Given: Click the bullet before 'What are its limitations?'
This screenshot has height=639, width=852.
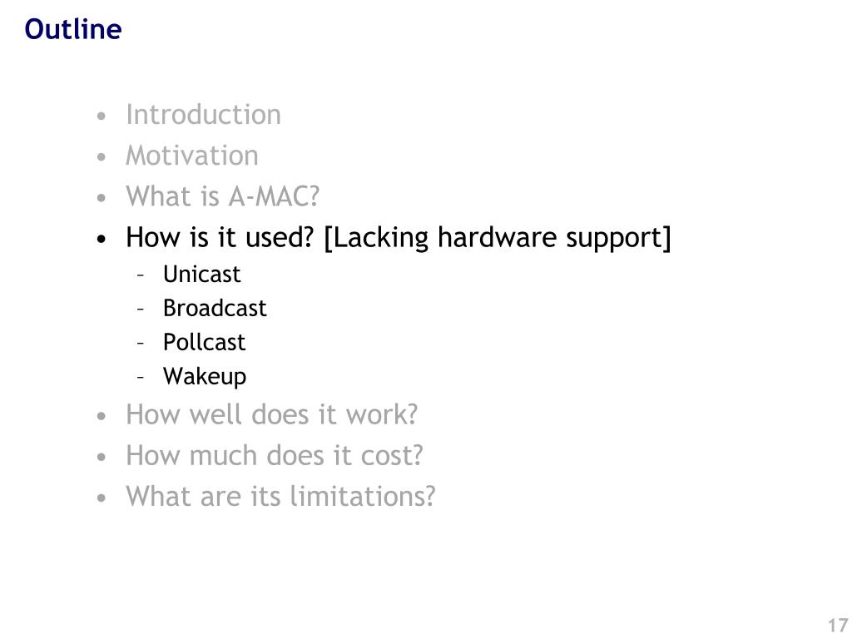Looking at the screenshot, I should [x=101, y=498].
